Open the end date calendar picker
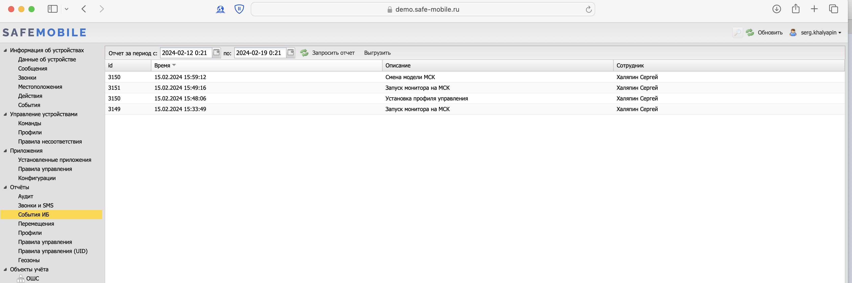 pos(290,52)
